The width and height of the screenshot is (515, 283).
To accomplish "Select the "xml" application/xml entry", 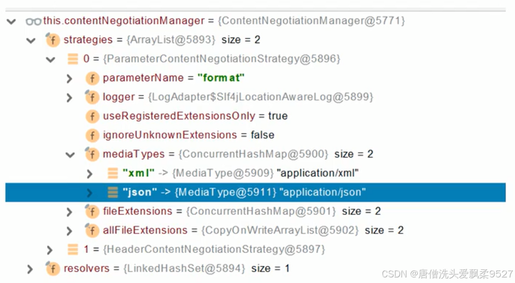I will pyautogui.click(x=255, y=173).
